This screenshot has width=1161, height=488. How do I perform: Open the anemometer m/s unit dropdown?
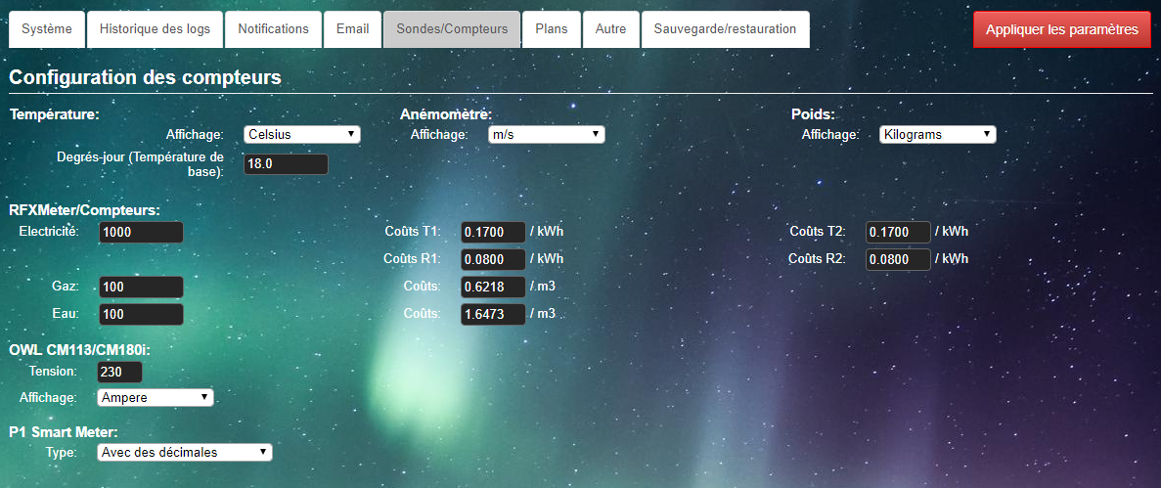[x=546, y=135]
